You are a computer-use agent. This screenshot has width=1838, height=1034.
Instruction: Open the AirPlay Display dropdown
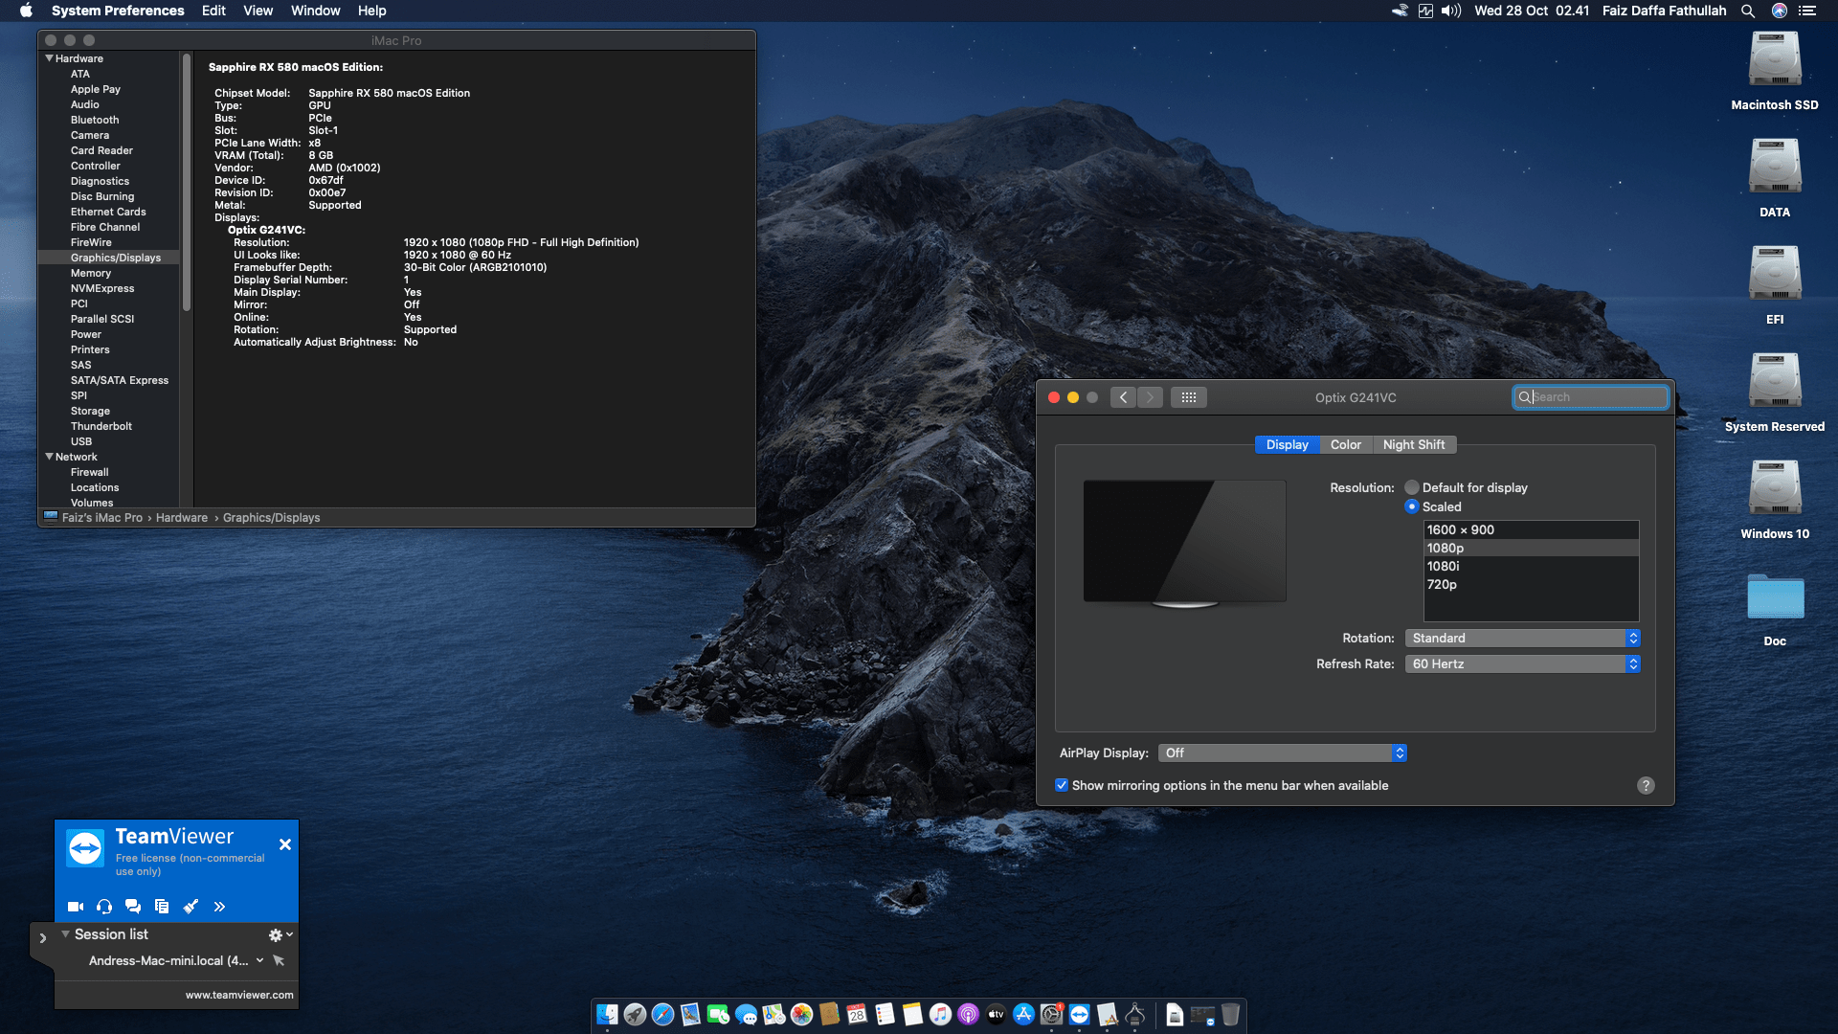tap(1282, 753)
